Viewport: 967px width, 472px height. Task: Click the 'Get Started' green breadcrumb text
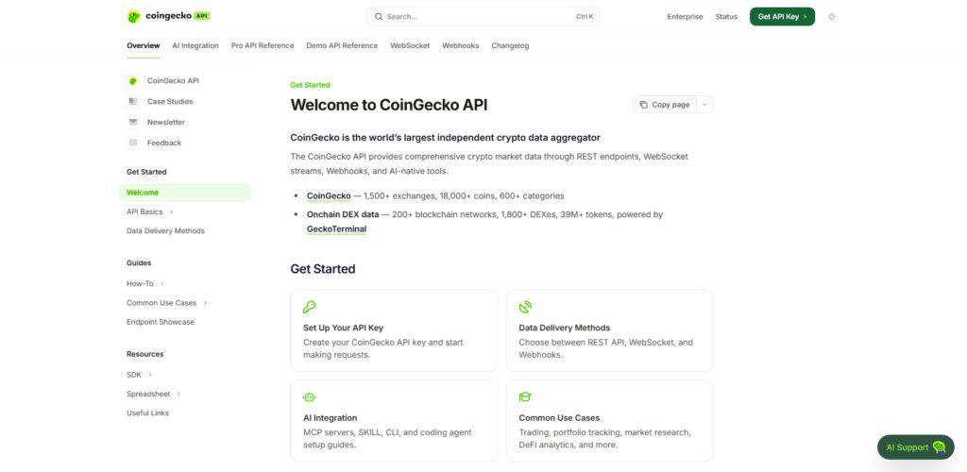coord(310,85)
